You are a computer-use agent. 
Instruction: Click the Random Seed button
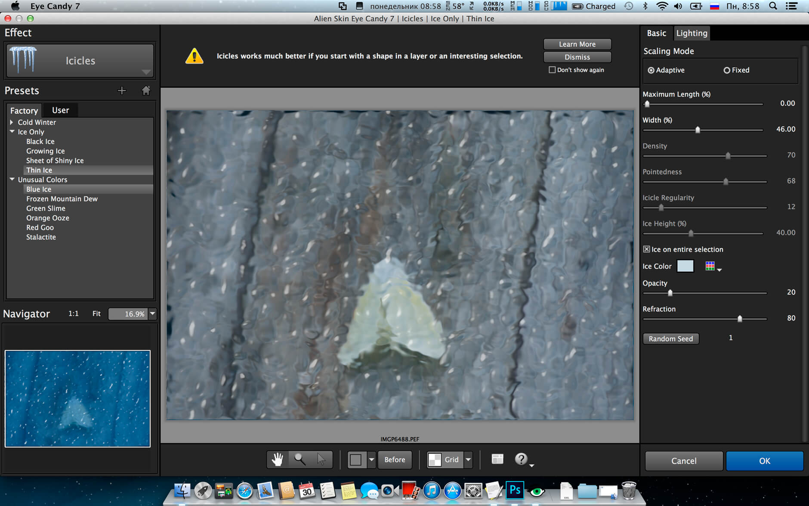click(x=671, y=339)
